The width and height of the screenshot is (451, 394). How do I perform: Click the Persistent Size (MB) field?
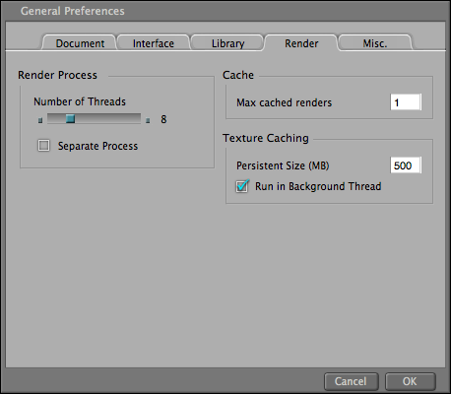[406, 165]
